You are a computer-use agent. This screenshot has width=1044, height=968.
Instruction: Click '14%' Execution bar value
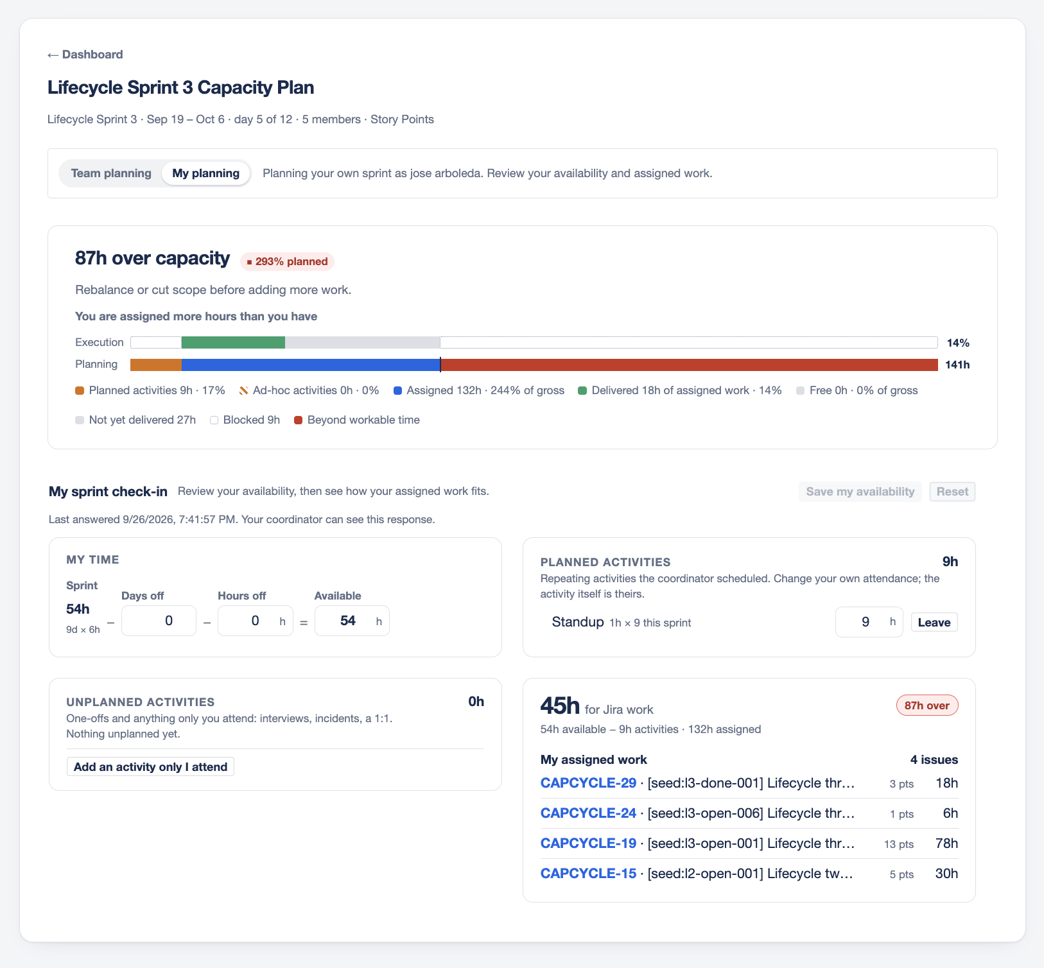[x=958, y=343]
